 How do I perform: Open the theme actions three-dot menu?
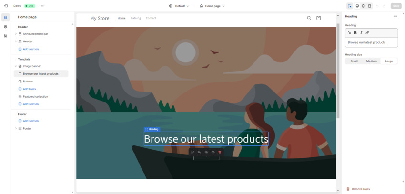point(43,6)
